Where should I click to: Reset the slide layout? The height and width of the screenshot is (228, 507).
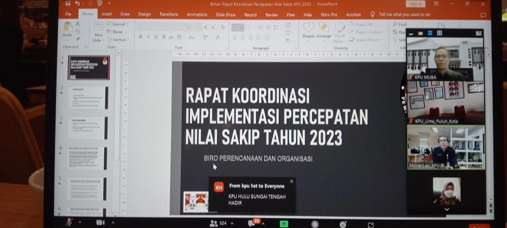117,32
